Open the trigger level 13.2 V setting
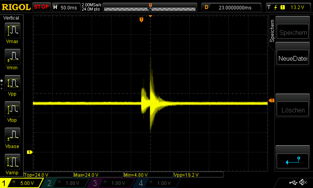The height and width of the screenshot is (188, 313). click(x=288, y=7)
